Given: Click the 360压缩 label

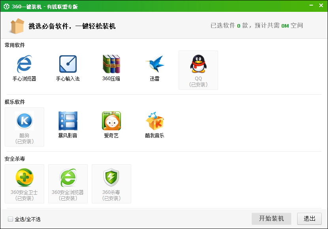Looking at the screenshot, I should click(x=111, y=79).
